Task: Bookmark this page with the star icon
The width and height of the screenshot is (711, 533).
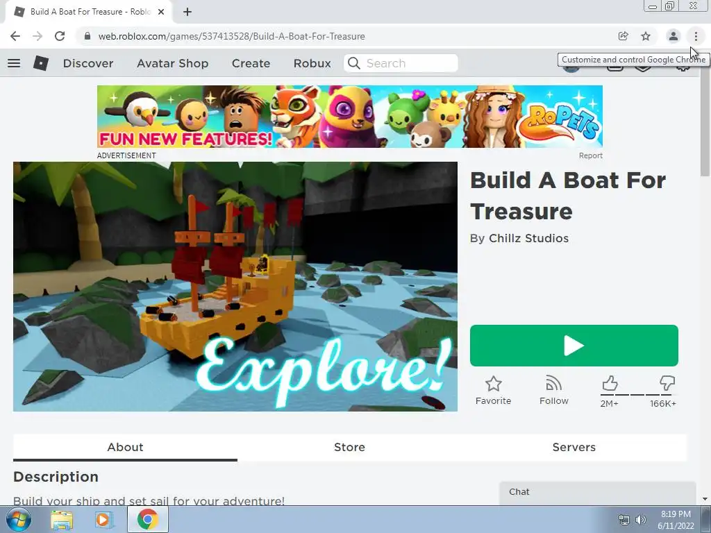Action: [646, 36]
